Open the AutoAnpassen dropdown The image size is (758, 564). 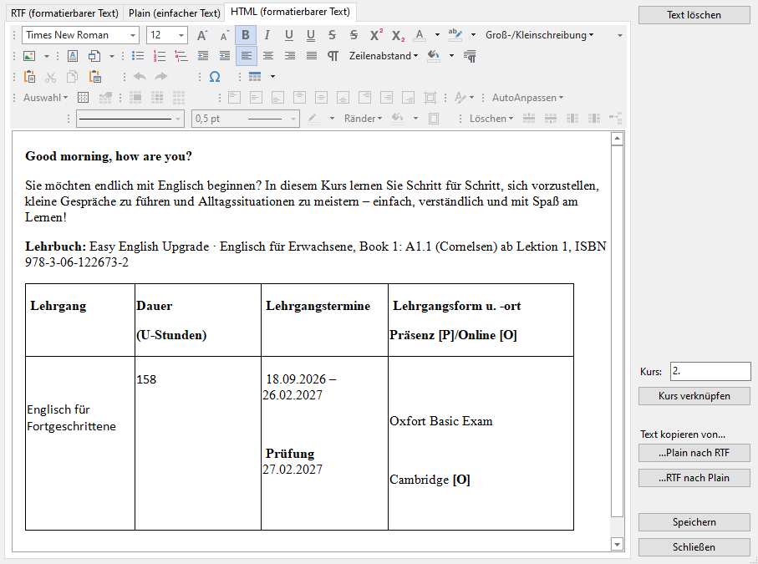(x=528, y=98)
